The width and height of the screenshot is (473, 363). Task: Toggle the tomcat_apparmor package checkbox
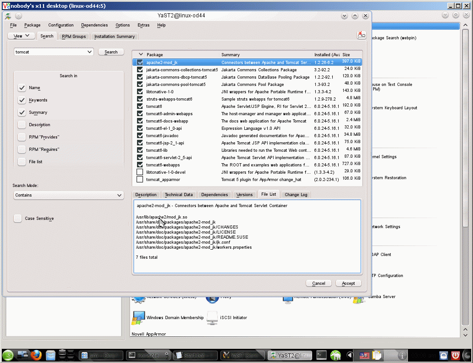point(140,179)
